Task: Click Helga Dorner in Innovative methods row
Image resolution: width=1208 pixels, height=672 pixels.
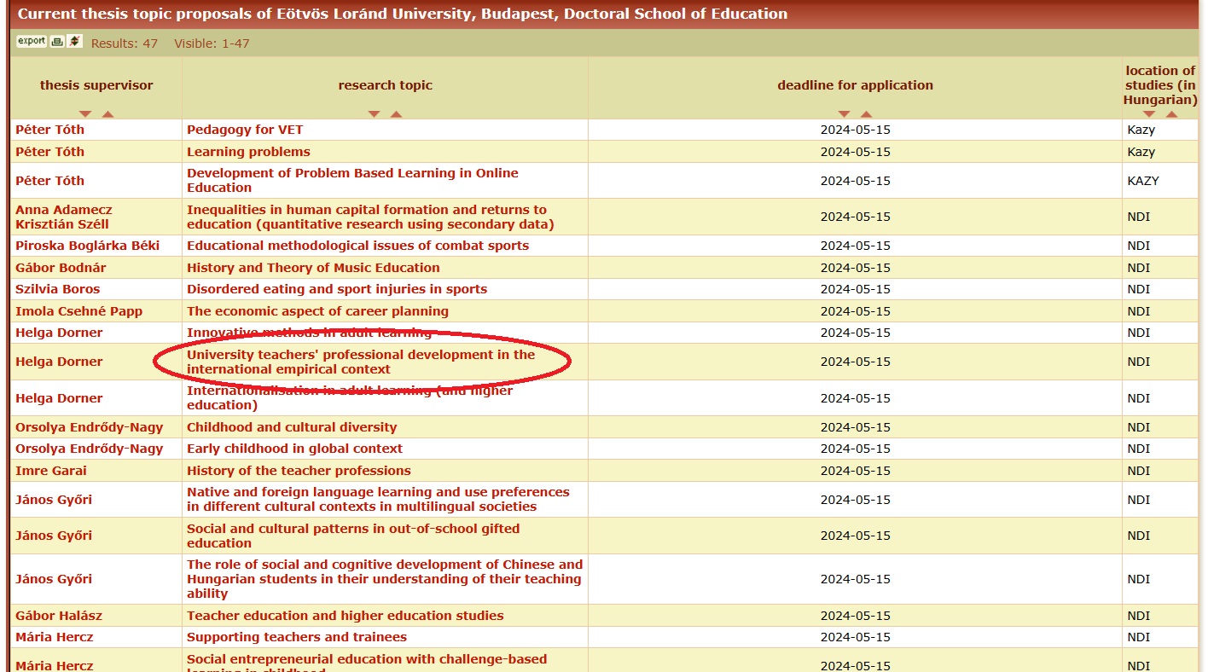Action: tap(59, 333)
